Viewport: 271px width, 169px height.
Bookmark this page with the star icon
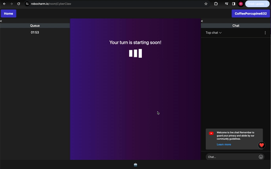click(x=206, y=4)
